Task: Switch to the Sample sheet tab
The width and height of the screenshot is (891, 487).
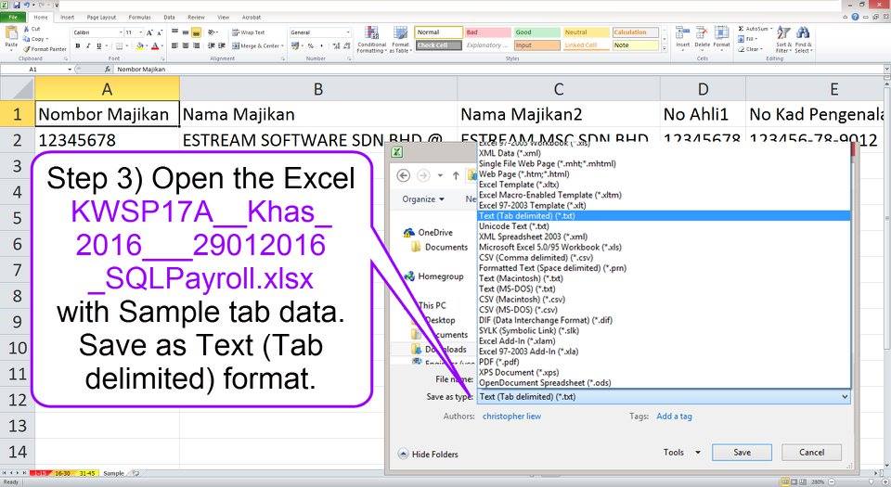Action: (113, 473)
